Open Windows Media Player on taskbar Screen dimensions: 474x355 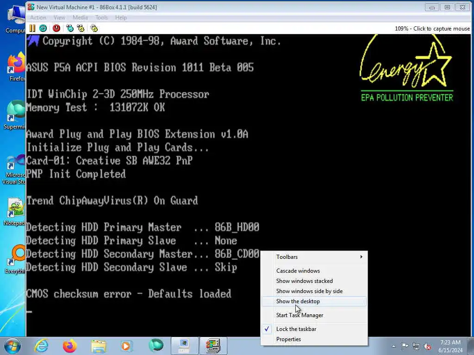[x=126, y=346]
